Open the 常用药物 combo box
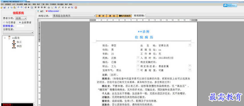Image resolution: width=244 pixels, height=106 pixels. tap(195, 16)
